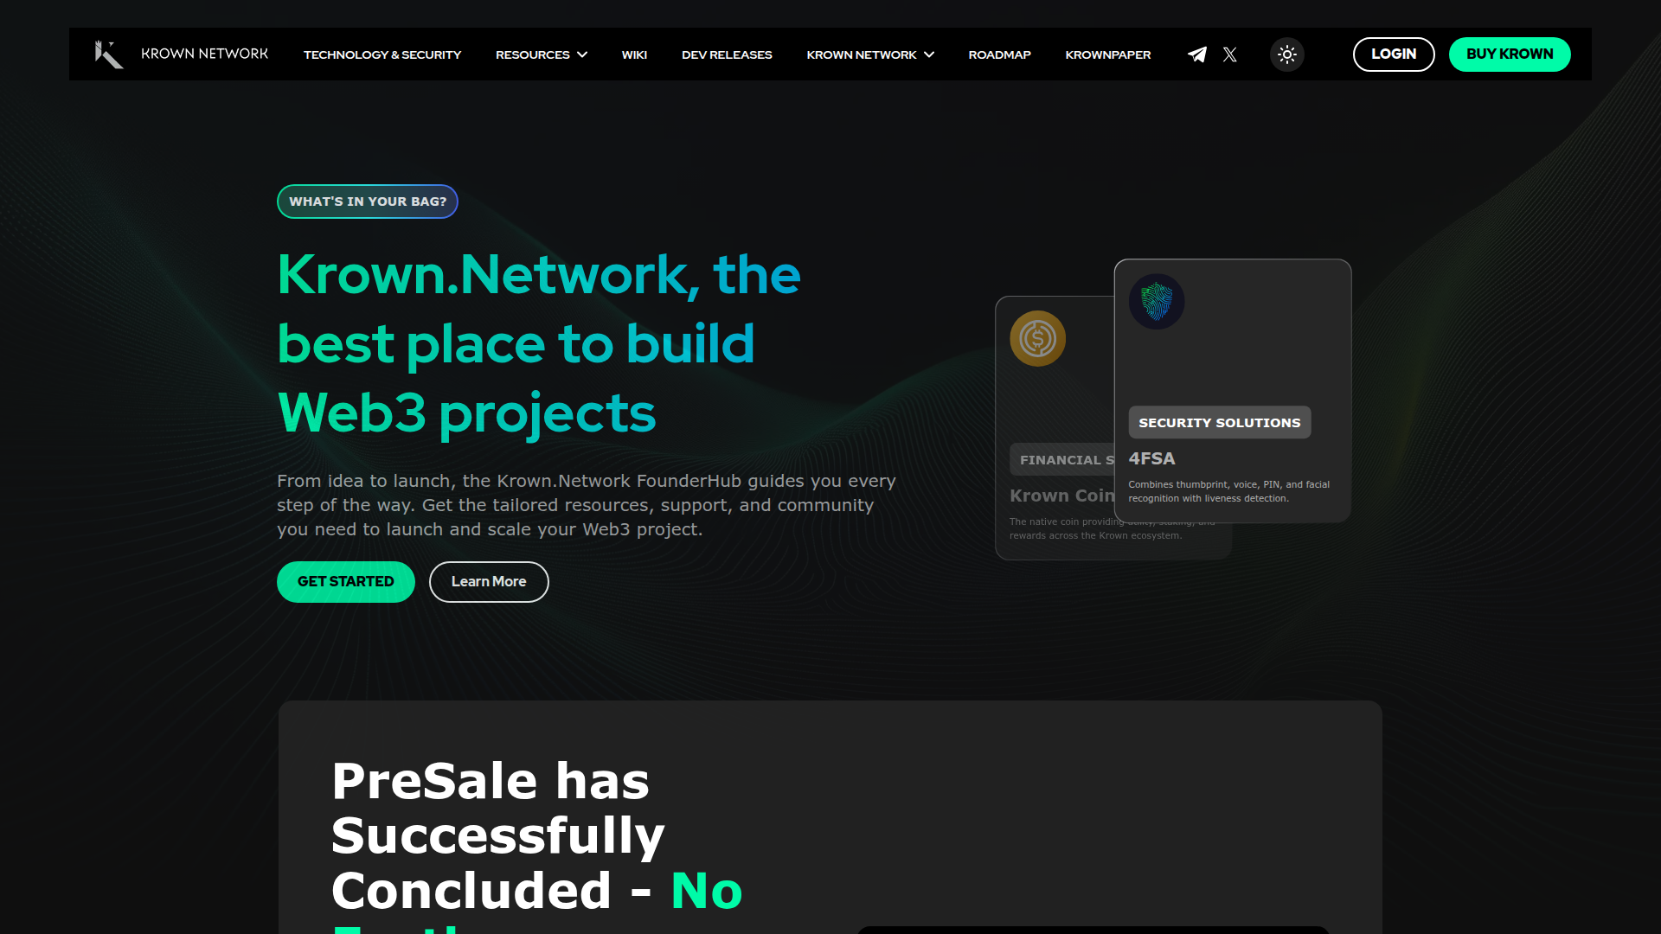The width and height of the screenshot is (1661, 934).
Task: Click the gold coin icon on Krown Coin card
Action: click(1037, 338)
